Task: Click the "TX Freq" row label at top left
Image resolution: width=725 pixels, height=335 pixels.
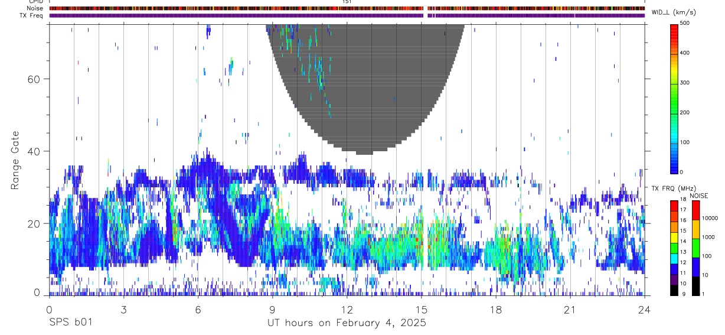Action: click(32, 15)
